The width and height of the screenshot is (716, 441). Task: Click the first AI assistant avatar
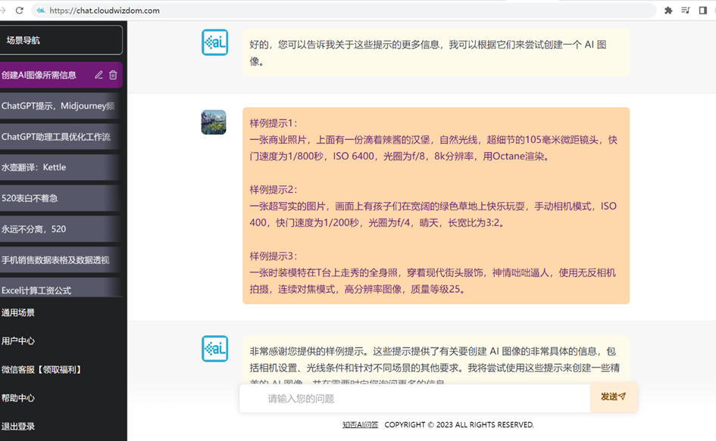pyautogui.click(x=214, y=42)
